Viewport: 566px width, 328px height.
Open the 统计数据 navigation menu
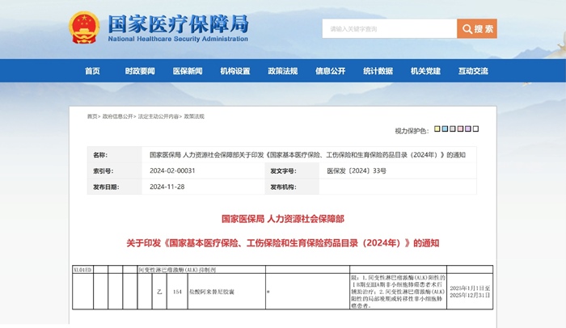pyautogui.click(x=378, y=71)
